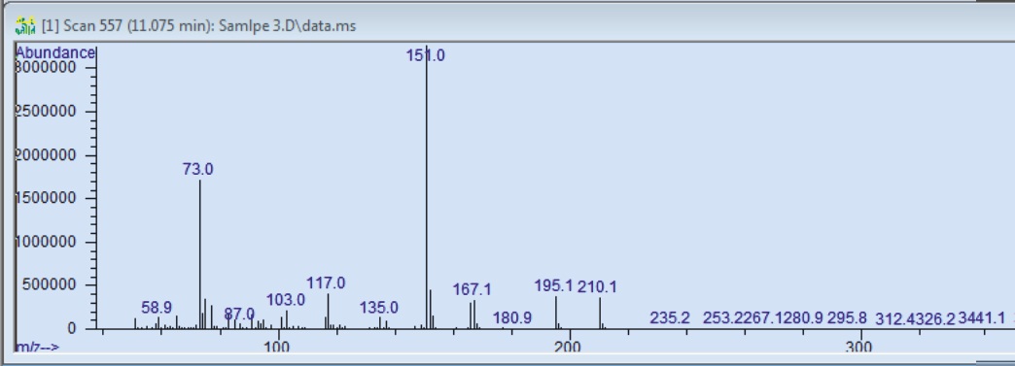
Task: Click the 1500000 abundance axis value
Action: 46,198
